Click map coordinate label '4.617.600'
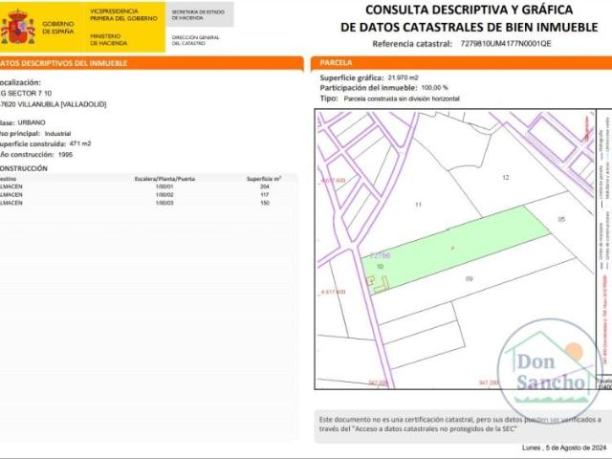The image size is (612, 459). pos(333,181)
